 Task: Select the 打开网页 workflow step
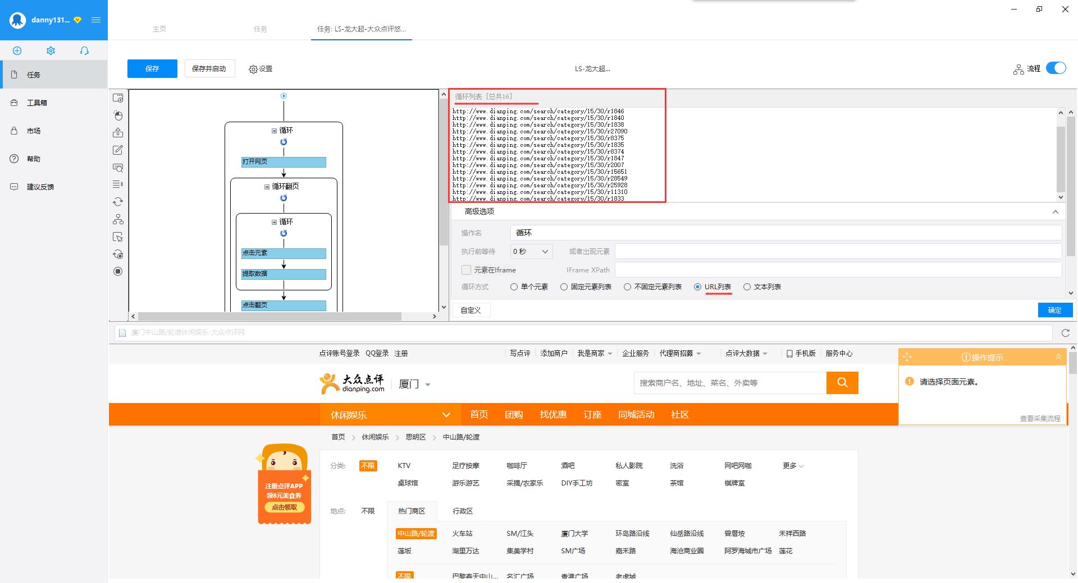tap(284, 162)
